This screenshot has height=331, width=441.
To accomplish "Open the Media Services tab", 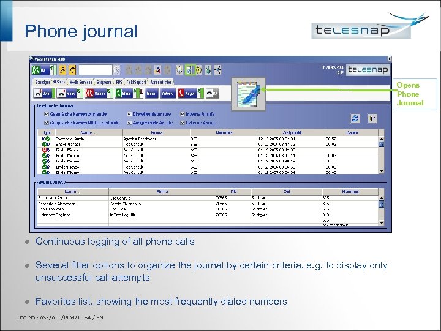I will coord(81,82).
